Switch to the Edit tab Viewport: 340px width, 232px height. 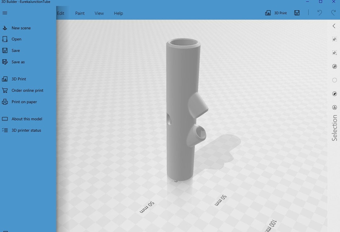pos(60,13)
